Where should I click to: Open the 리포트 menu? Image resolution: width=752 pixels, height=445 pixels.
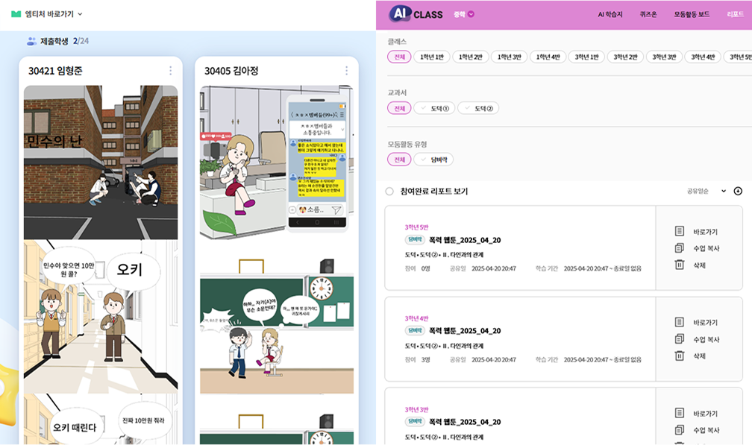click(x=736, y=14)
